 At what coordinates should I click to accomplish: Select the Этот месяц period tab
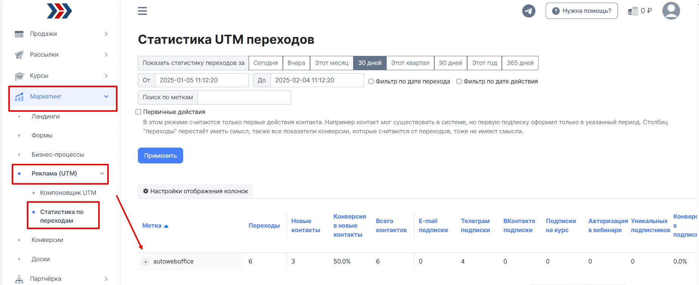pos(332,63)
